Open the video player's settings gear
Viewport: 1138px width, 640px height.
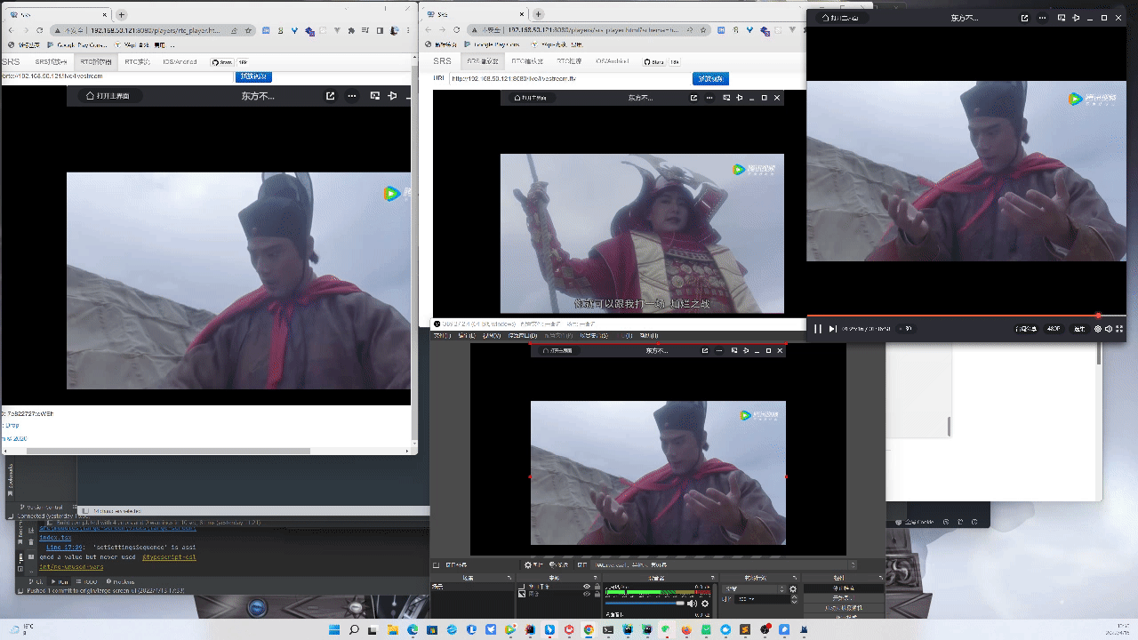(x=1098, y=329)
